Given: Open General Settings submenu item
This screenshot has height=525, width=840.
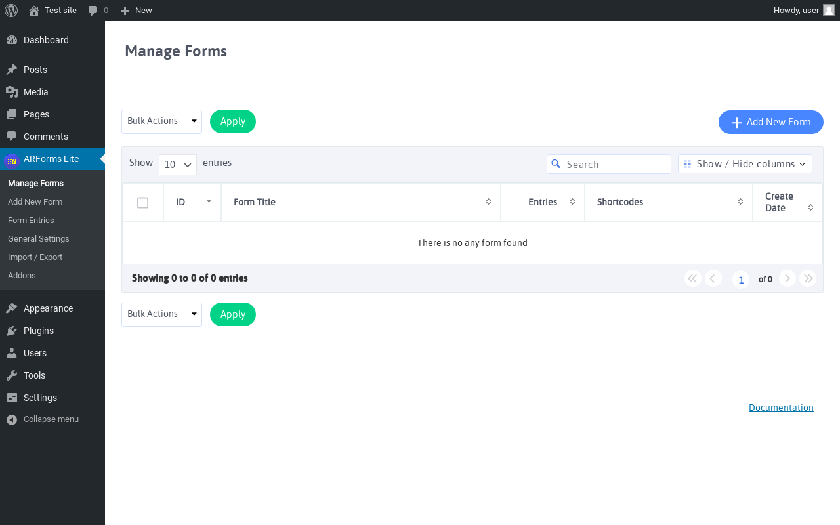Looking at the screenshot, I should pos(38,238).
